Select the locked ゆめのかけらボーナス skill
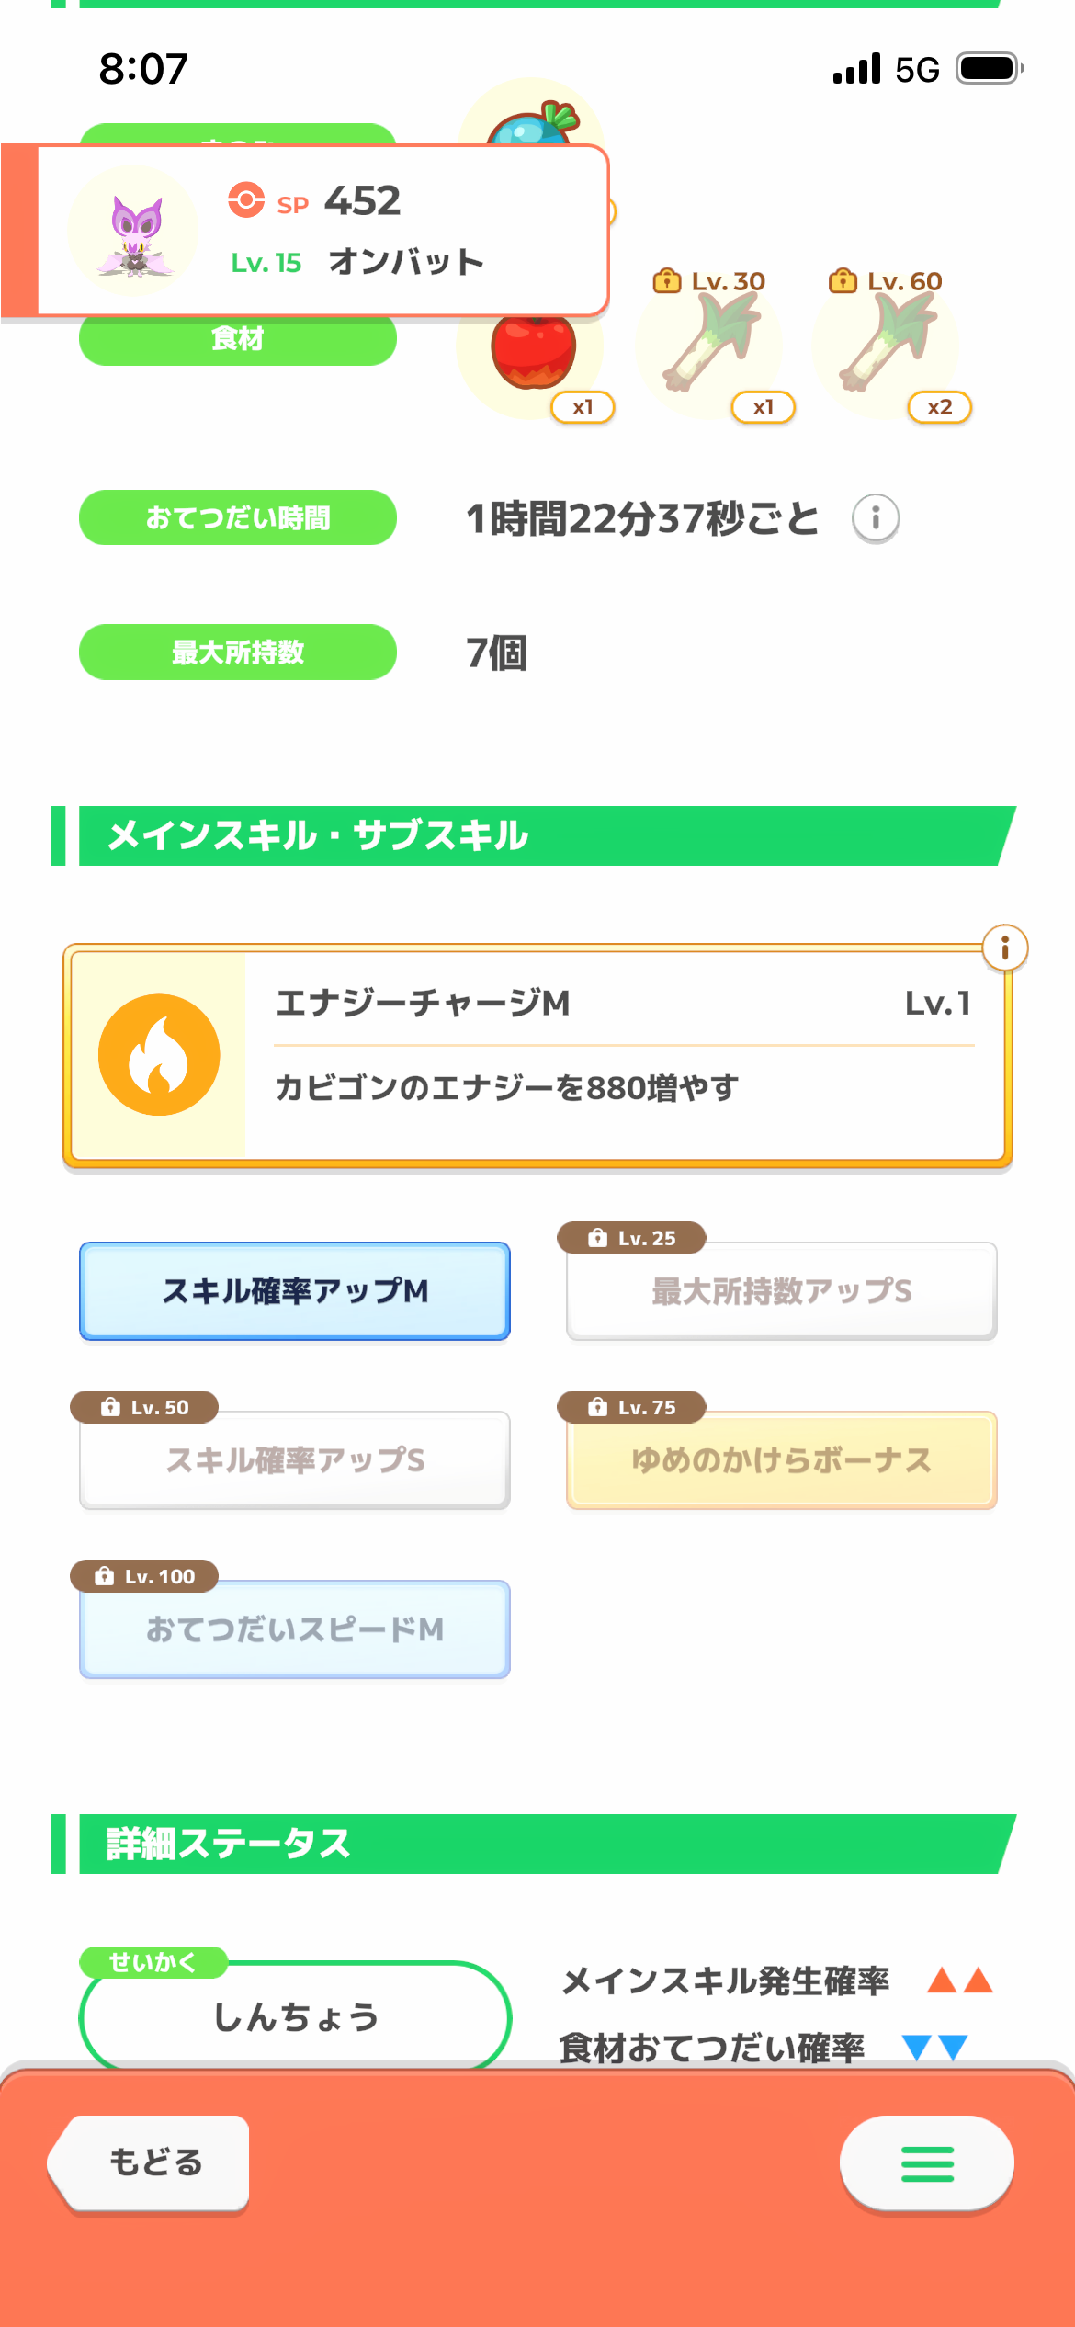The height and width of the screenshot is (2327, 1075). 781,1460
